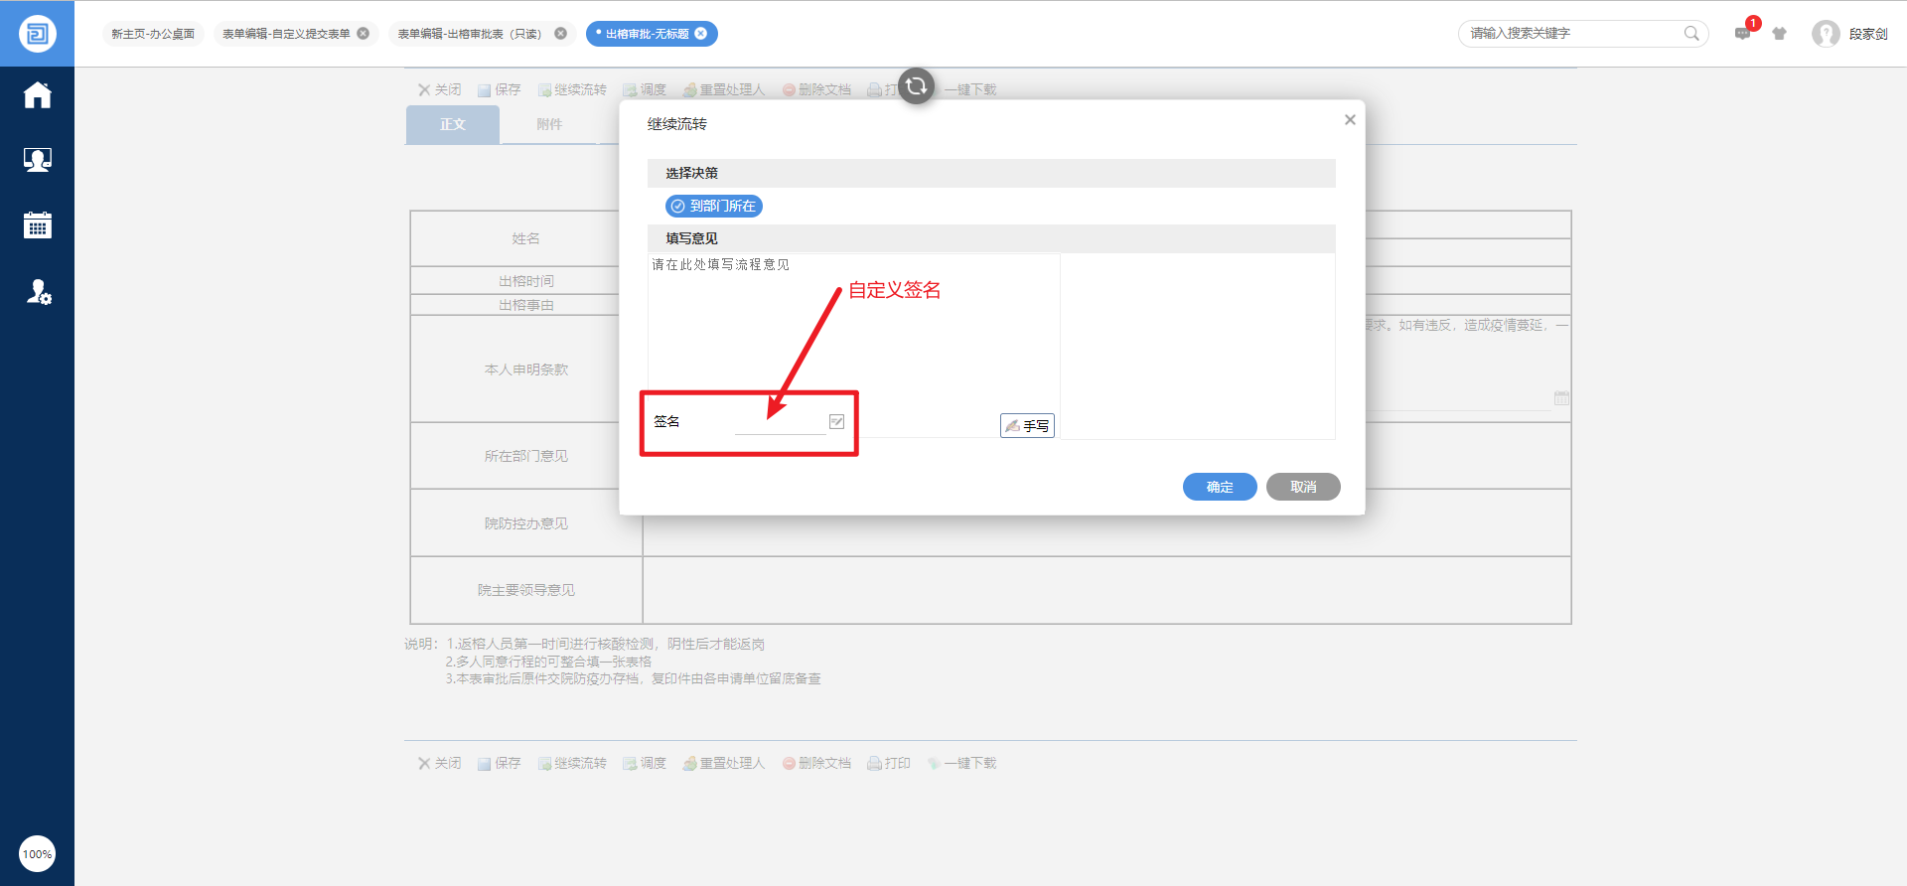Click the 继续流转 dialog title
The width and height of the screenshot is (1907, 886).
(677, 124)
